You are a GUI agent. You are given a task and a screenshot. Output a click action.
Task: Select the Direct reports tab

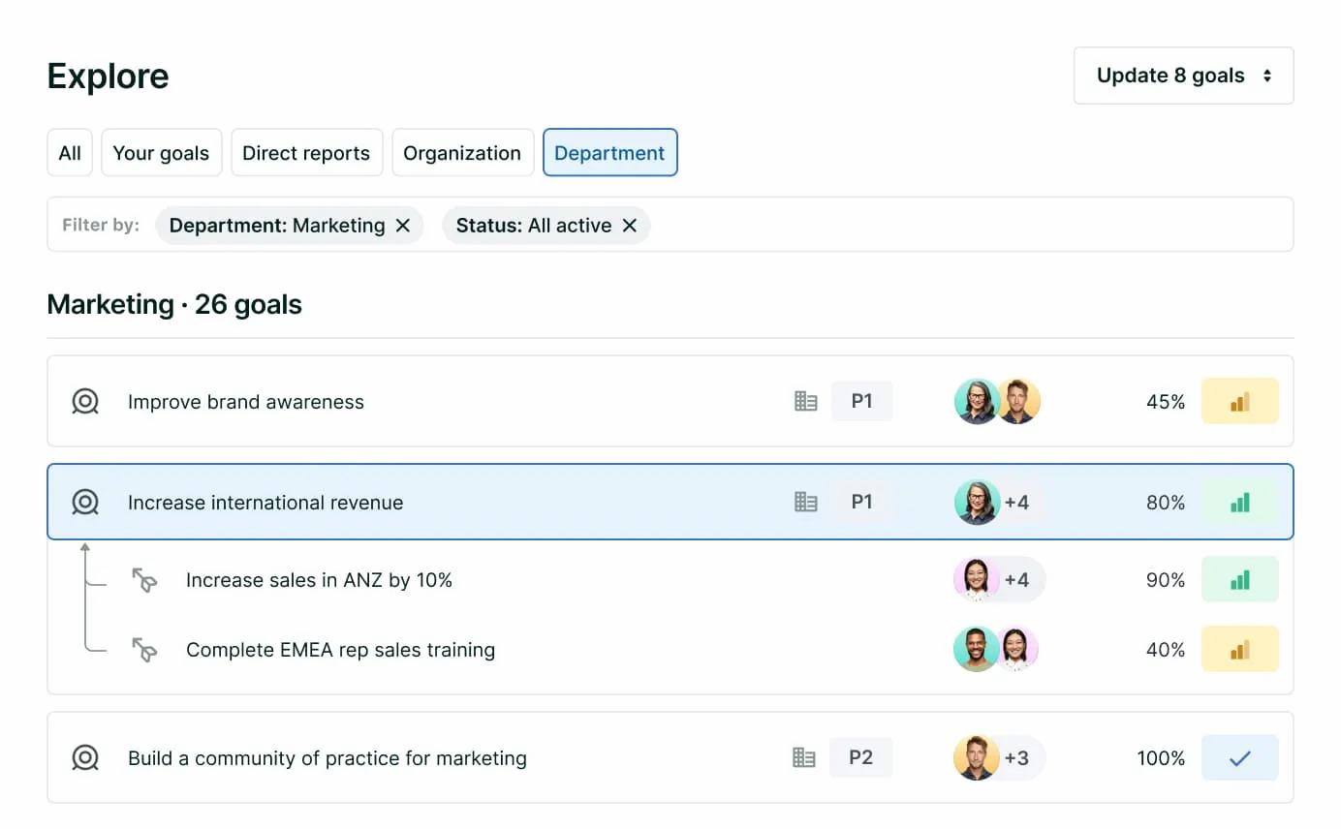pos(306,152)
